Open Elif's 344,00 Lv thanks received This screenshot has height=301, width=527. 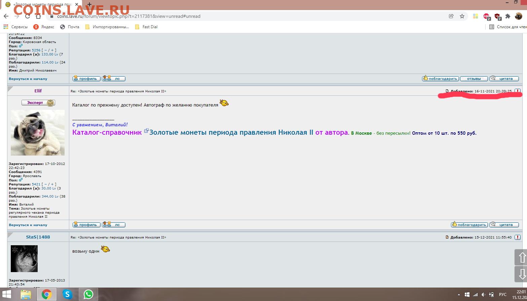pyautogui.click(x=50, y=196)
